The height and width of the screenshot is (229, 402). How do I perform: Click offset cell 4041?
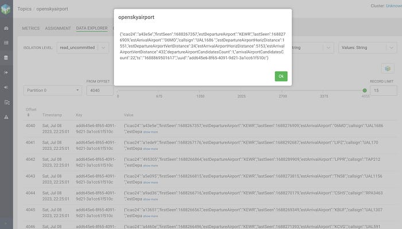(30, 142)
